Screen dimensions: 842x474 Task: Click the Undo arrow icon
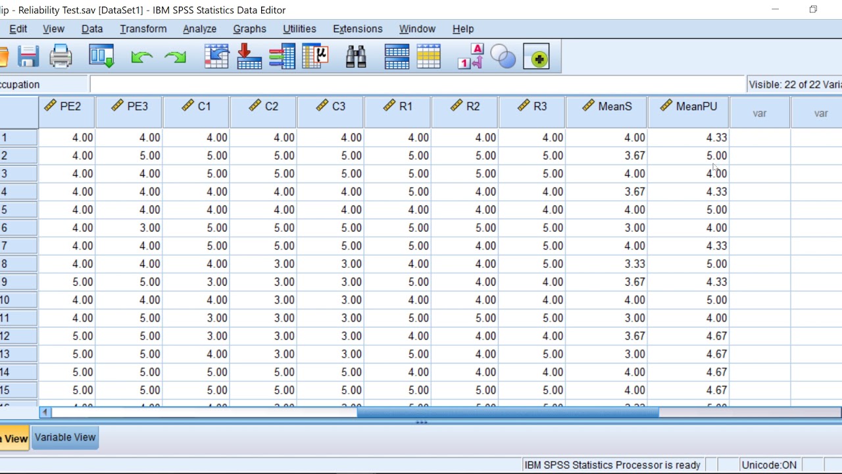[141, 57]
